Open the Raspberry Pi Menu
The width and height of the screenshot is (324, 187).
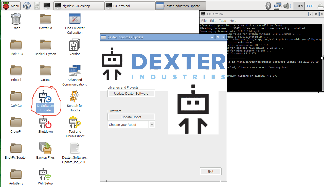pyautogui.click(x=11, y=6)
